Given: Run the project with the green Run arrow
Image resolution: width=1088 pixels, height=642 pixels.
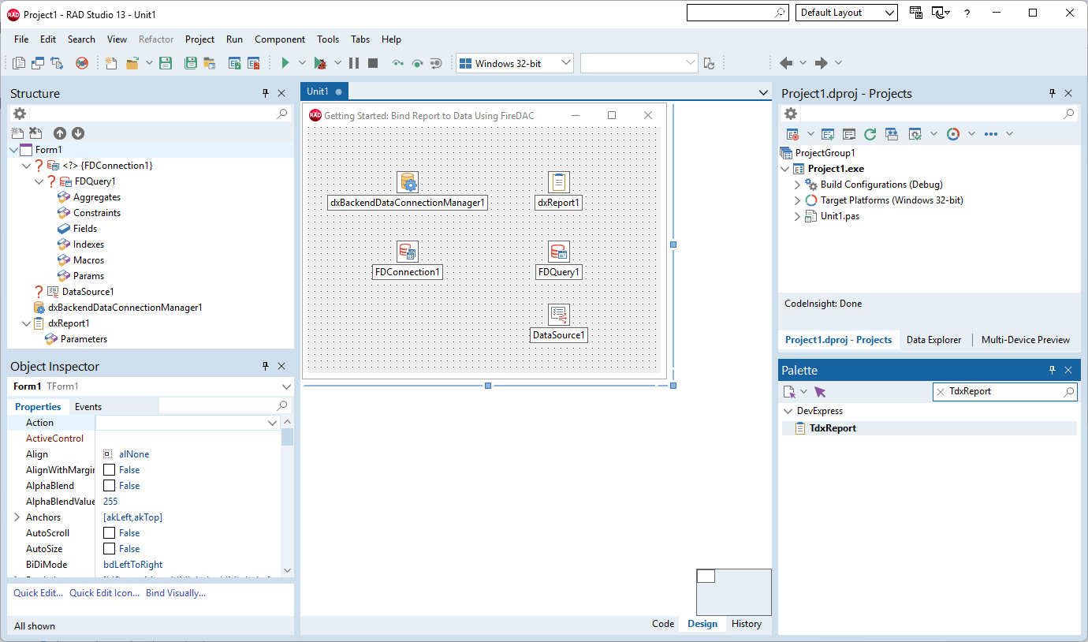Looking at the screenshot, I should [285, 62].
